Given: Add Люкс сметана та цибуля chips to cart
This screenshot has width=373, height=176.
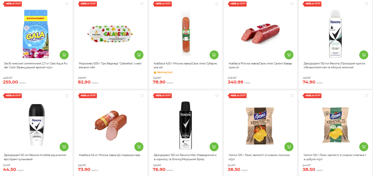Looking at the screenshot, I should click(363, 146).
